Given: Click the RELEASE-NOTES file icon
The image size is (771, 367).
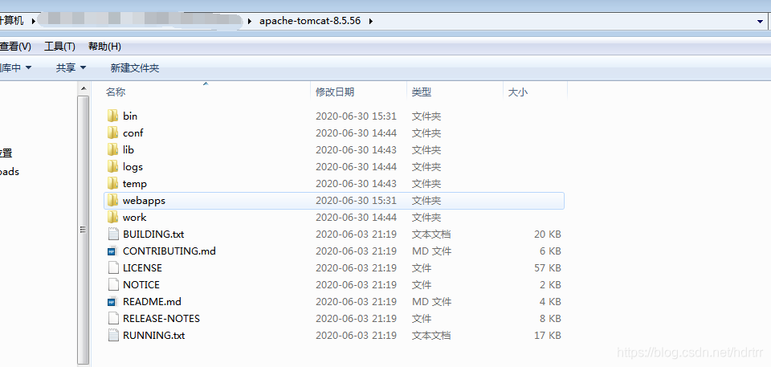Looking at the screenshot, I should [113, 318].
